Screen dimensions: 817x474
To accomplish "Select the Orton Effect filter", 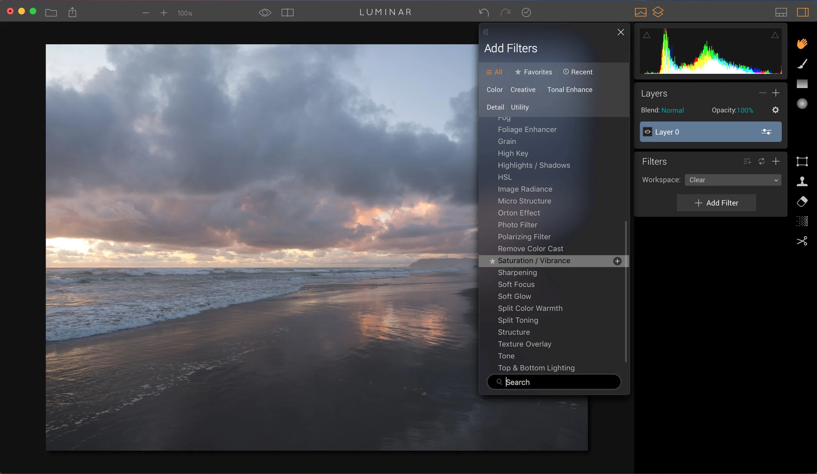I will [x=519, y=213].
